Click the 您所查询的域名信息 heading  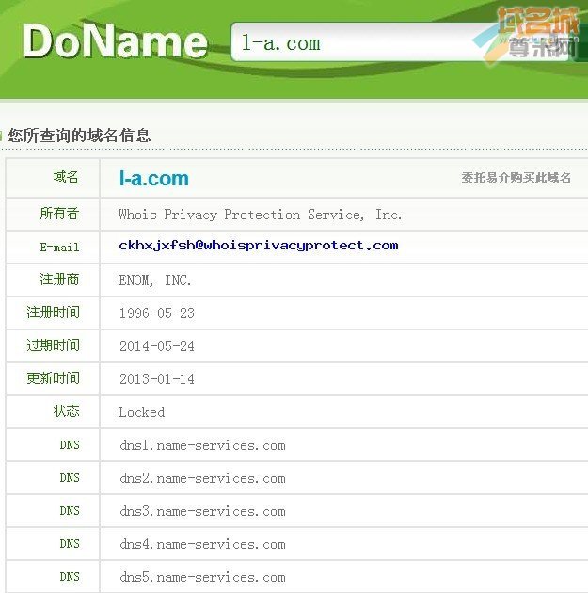[79, 135]
